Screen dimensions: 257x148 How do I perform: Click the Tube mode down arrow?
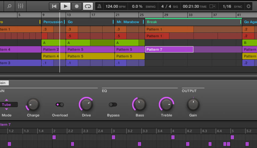(x=6, y=109)
